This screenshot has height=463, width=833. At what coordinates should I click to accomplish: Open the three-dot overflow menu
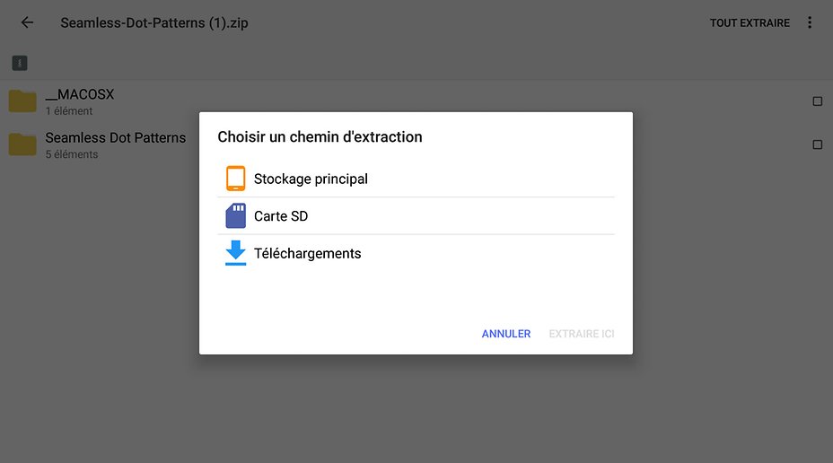pyautogui.click(x=810, y=22)
